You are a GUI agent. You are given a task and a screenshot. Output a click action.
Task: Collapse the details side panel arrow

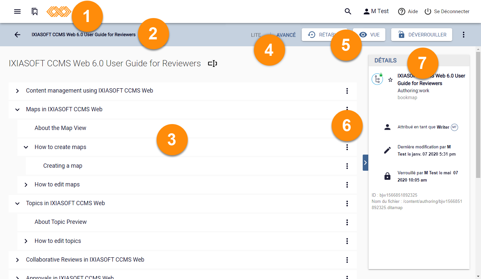(x=365, y=162)
